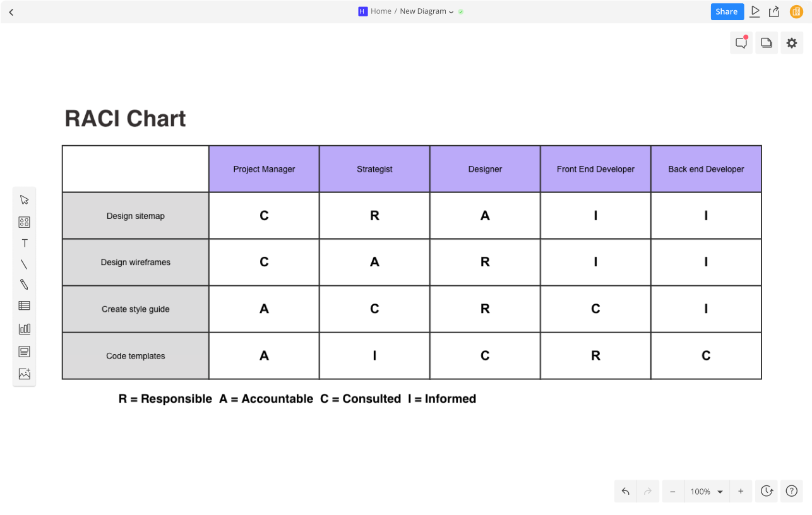Click the undo arrow
Screen dimensions: 812x515
pyautogui.click(x=625, y=491)
